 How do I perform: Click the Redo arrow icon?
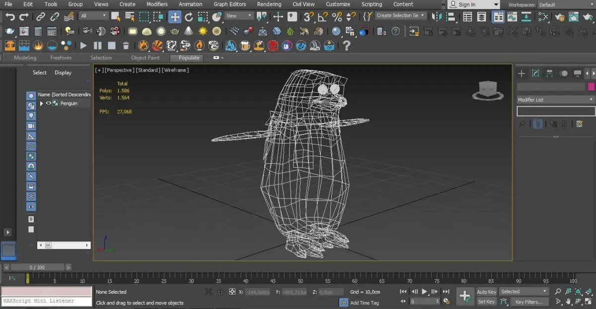pos(23,16)
